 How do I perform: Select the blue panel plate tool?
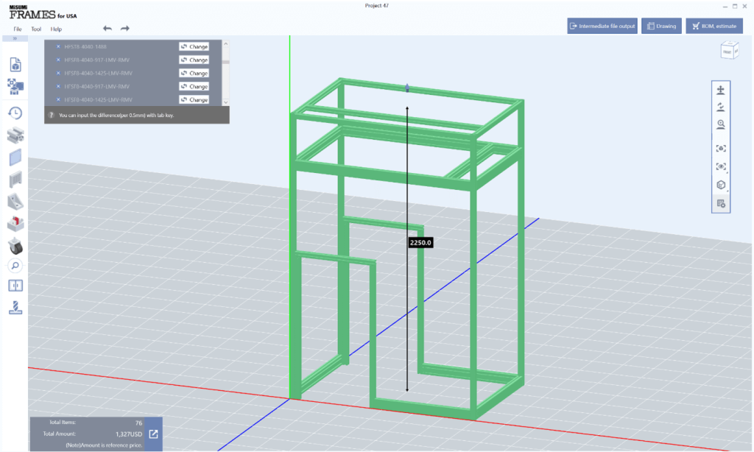[x=15, y=158]
